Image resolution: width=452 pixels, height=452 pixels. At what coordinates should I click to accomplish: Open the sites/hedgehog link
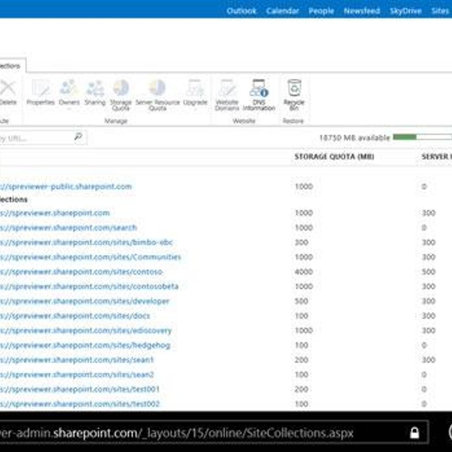click(x=85, y=345)
